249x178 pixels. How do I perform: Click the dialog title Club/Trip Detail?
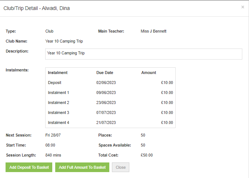[21, 8]
